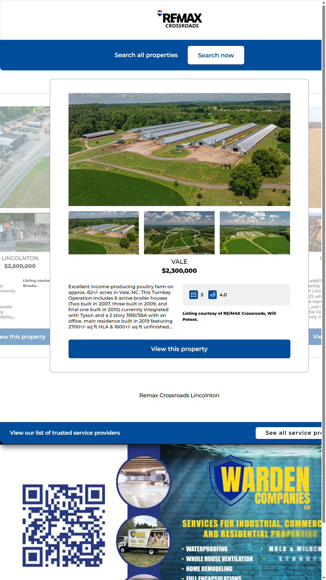Select the second thumbnail showing property boundary
Image resolution: width=326 pixels, height=580 pixels.
(x=179, y=233)
